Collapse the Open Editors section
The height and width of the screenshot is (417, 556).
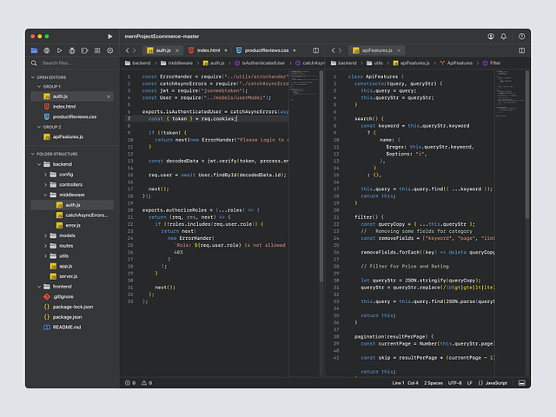pyautogui.click(x=50, y=77)
